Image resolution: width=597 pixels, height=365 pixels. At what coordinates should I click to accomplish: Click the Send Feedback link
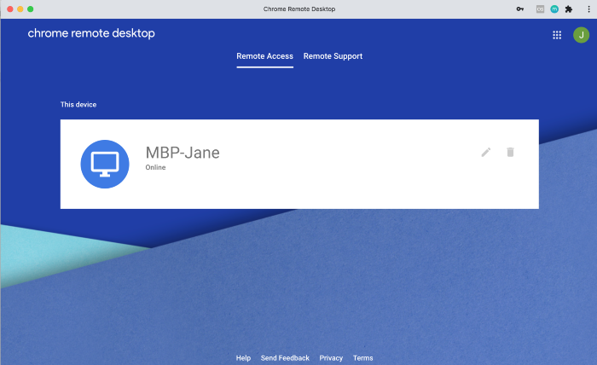(285, 358)
